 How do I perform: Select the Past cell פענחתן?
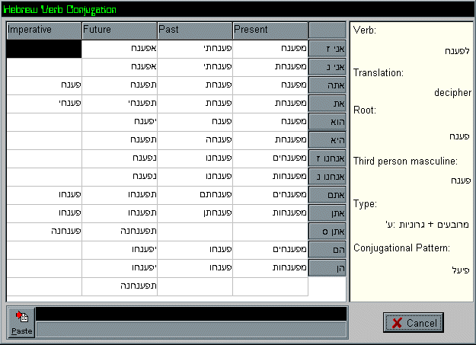pos(195,213)
